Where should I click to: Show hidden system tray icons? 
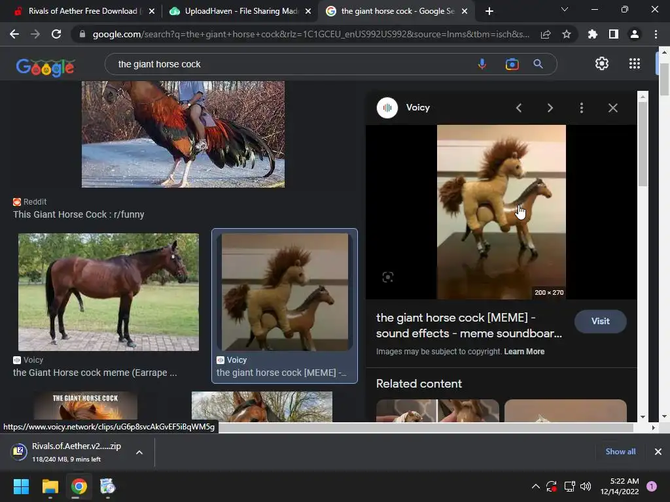(535, 486)
